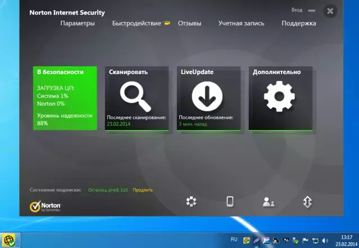Image resolution: width=359 pixels, height=248 pixels.
Task: Click the LiveUpdate download arrow icon
Action: (x=207, y=97)
